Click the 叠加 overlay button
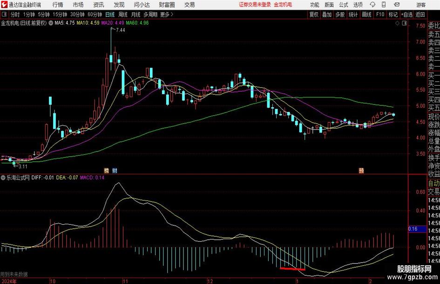Viewport: 440px width, 284px height. [x=327, y=14]
